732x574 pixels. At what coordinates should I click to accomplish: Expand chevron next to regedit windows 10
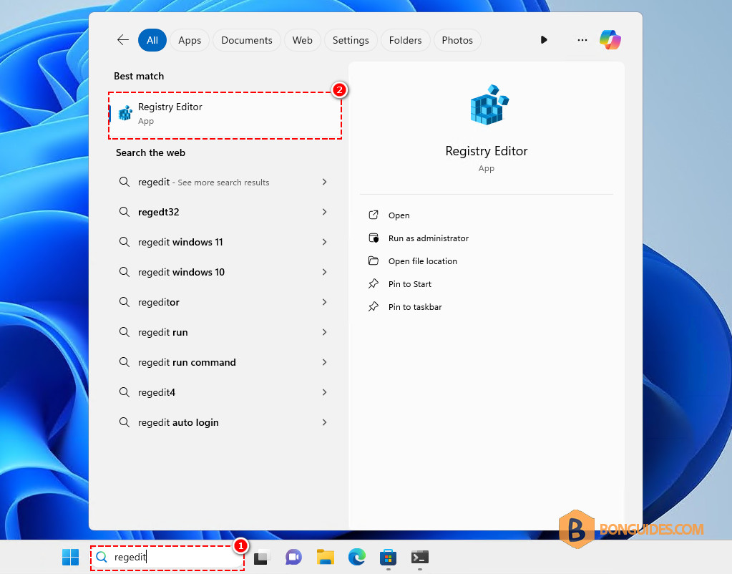coord(324,272)
